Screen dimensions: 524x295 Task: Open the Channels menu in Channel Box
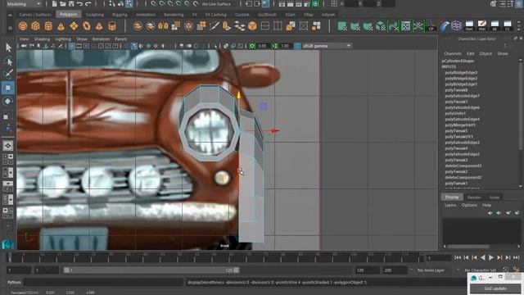coord(453,53)
